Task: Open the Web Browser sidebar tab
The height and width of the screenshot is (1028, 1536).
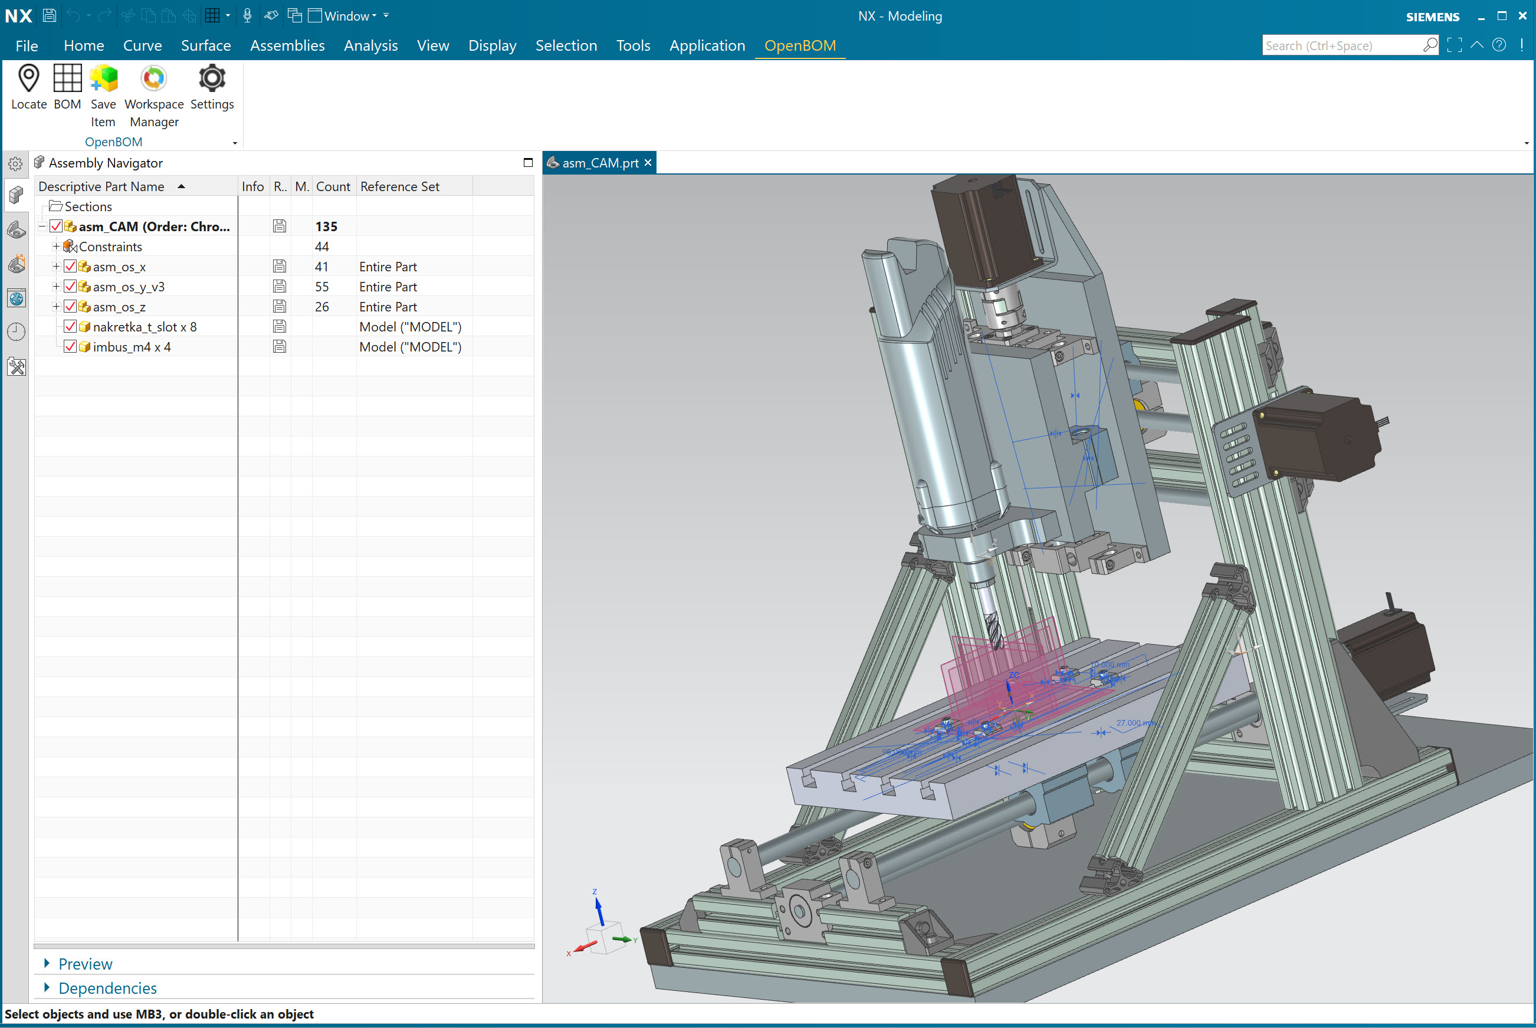Action: click(x=17, y=298)
